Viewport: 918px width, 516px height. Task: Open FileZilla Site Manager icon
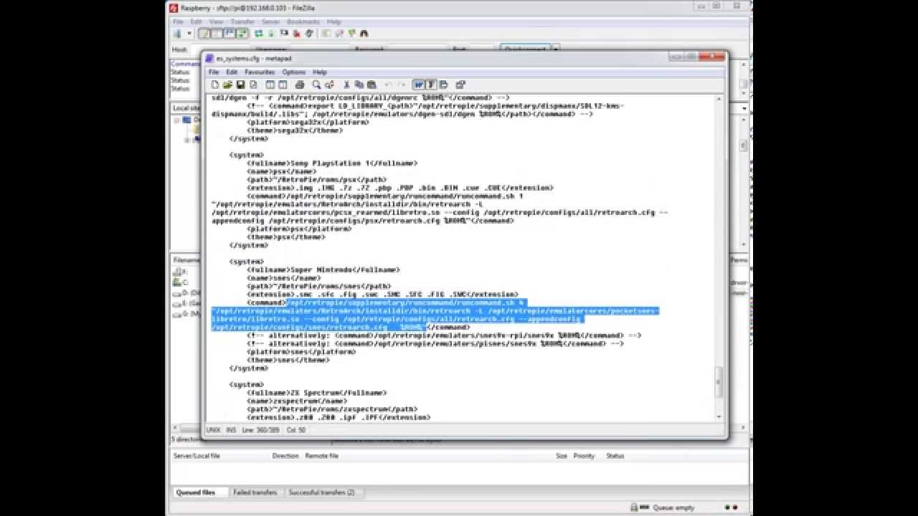tap(177, 34)
